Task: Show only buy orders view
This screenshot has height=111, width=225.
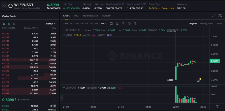Action: tap(9, 24)
